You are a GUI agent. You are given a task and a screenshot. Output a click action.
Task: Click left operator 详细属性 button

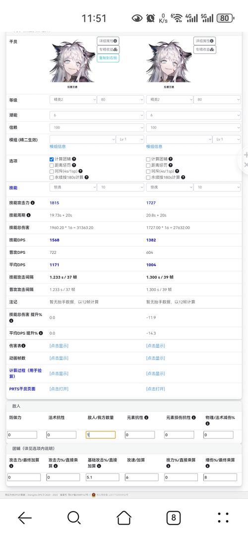108,41
